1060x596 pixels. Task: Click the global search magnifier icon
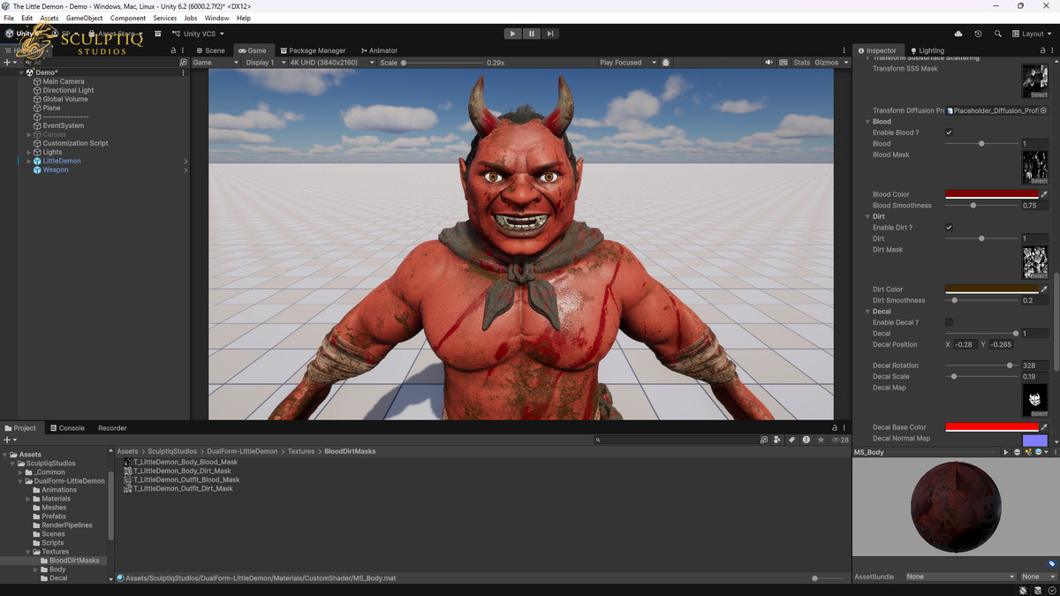(x=998, y=34)
